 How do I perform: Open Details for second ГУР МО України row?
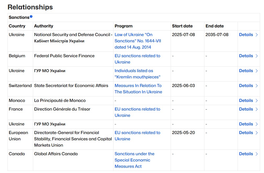click(246, 124)
